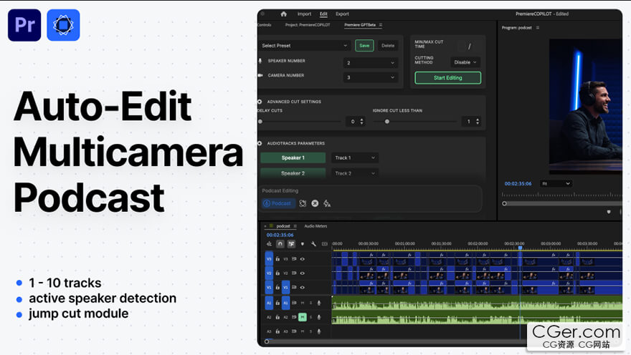631x355 pixels.
Task: Click the Home icon in top bar
Action: 283,14
